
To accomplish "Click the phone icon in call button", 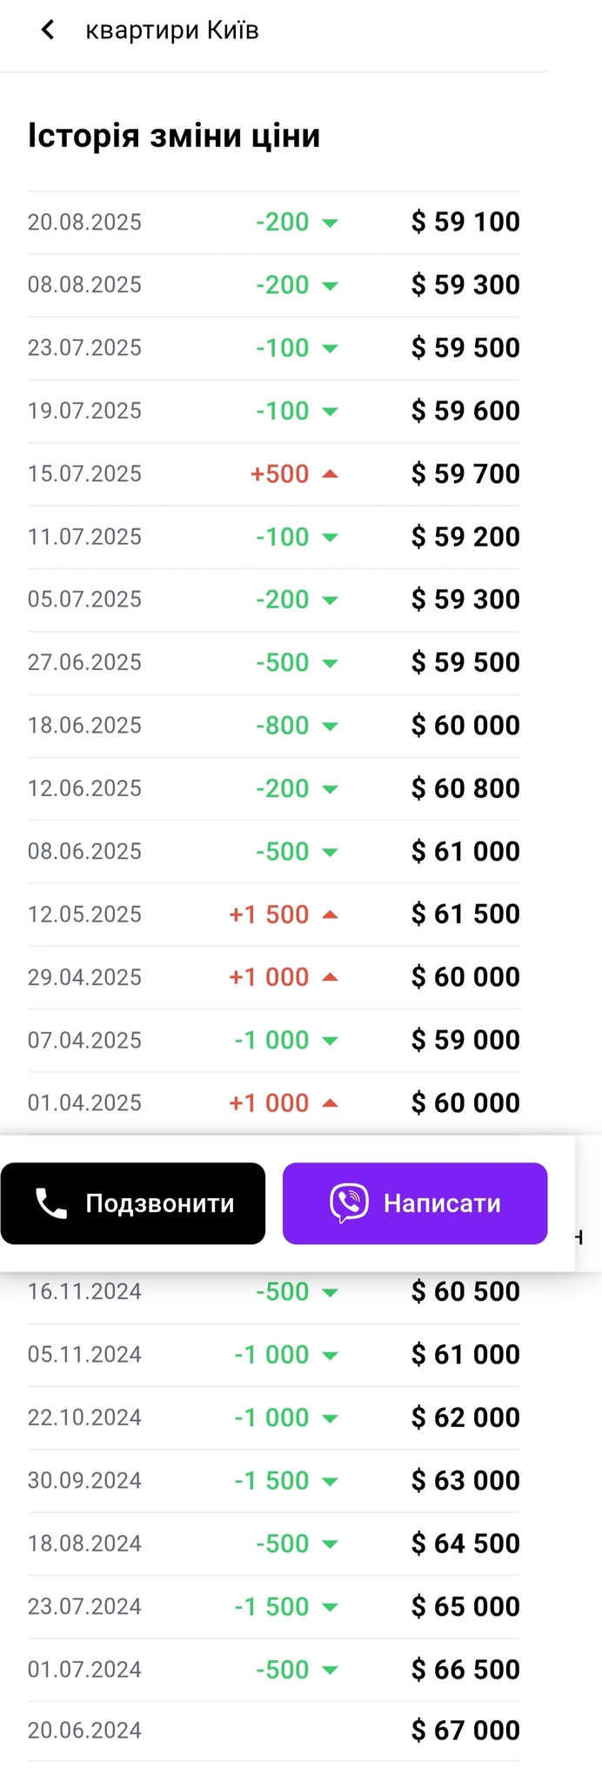I will coord(51,1203).
